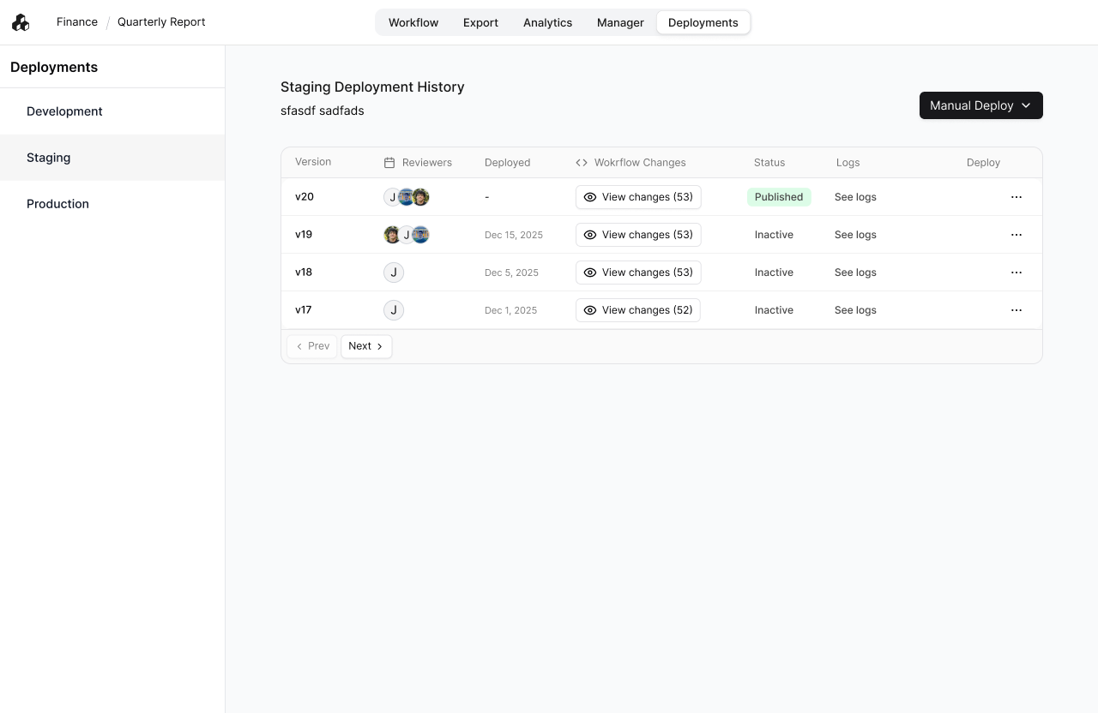Screen dimensions: 1098x713
Task: Open the v20 row more-options menu
Action: point(1017,197)
